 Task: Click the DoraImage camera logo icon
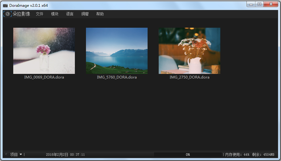[x=8, y=14]
